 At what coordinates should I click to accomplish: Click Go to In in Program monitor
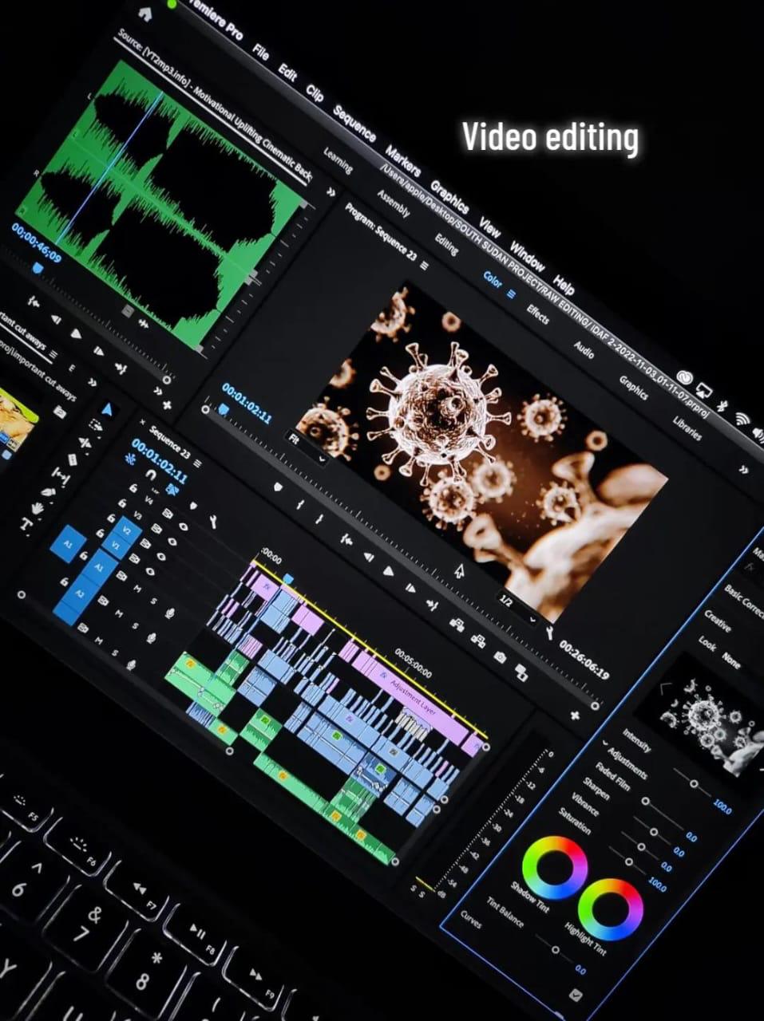pos(346,539)
